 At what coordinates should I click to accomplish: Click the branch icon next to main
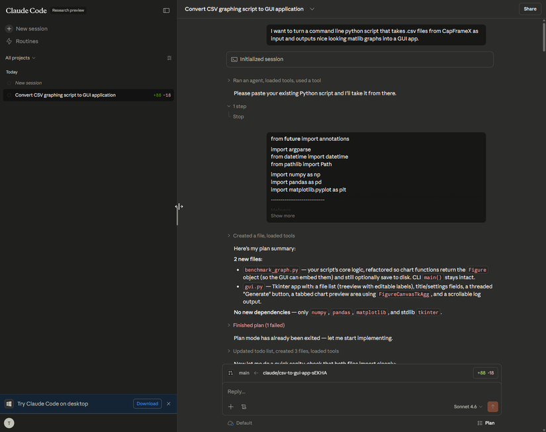pos(230,373)
